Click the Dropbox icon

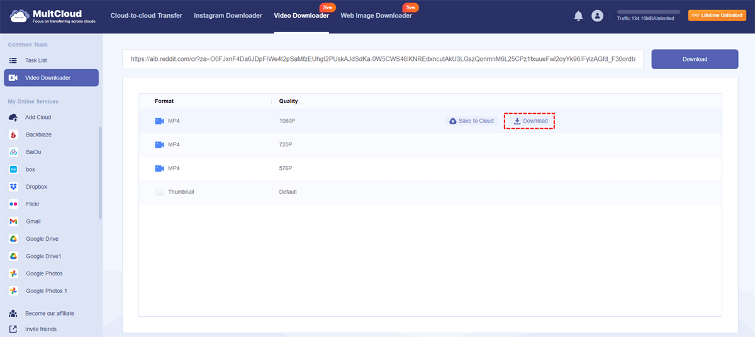point(13,187)
